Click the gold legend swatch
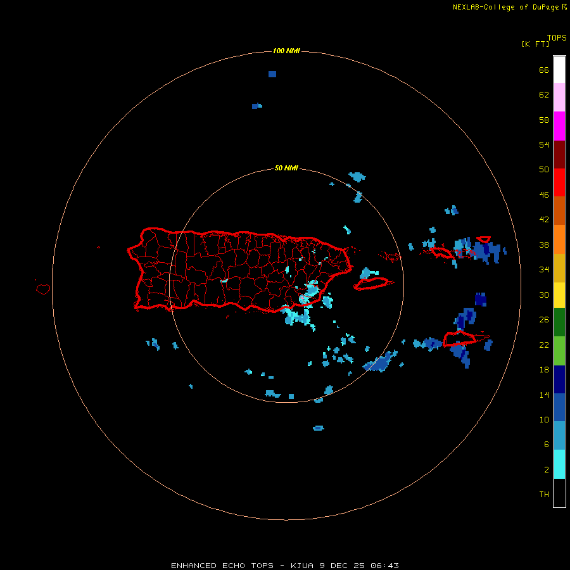 (559, 268)
